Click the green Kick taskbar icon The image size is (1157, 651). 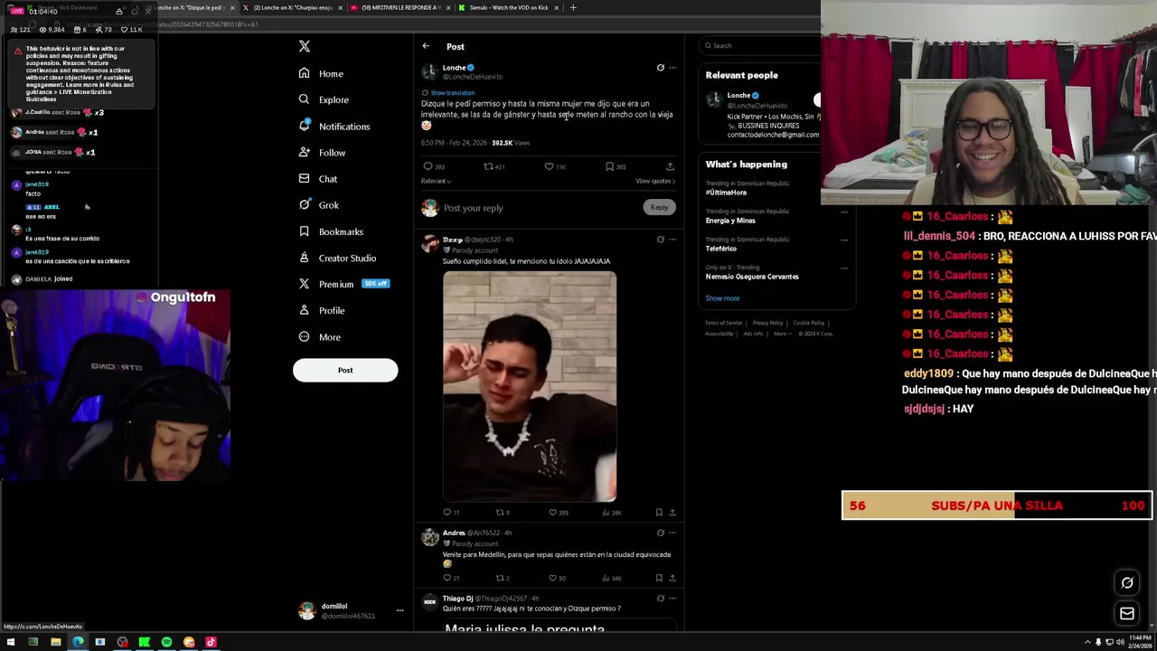pyautogui.click(x=144, y=642)
